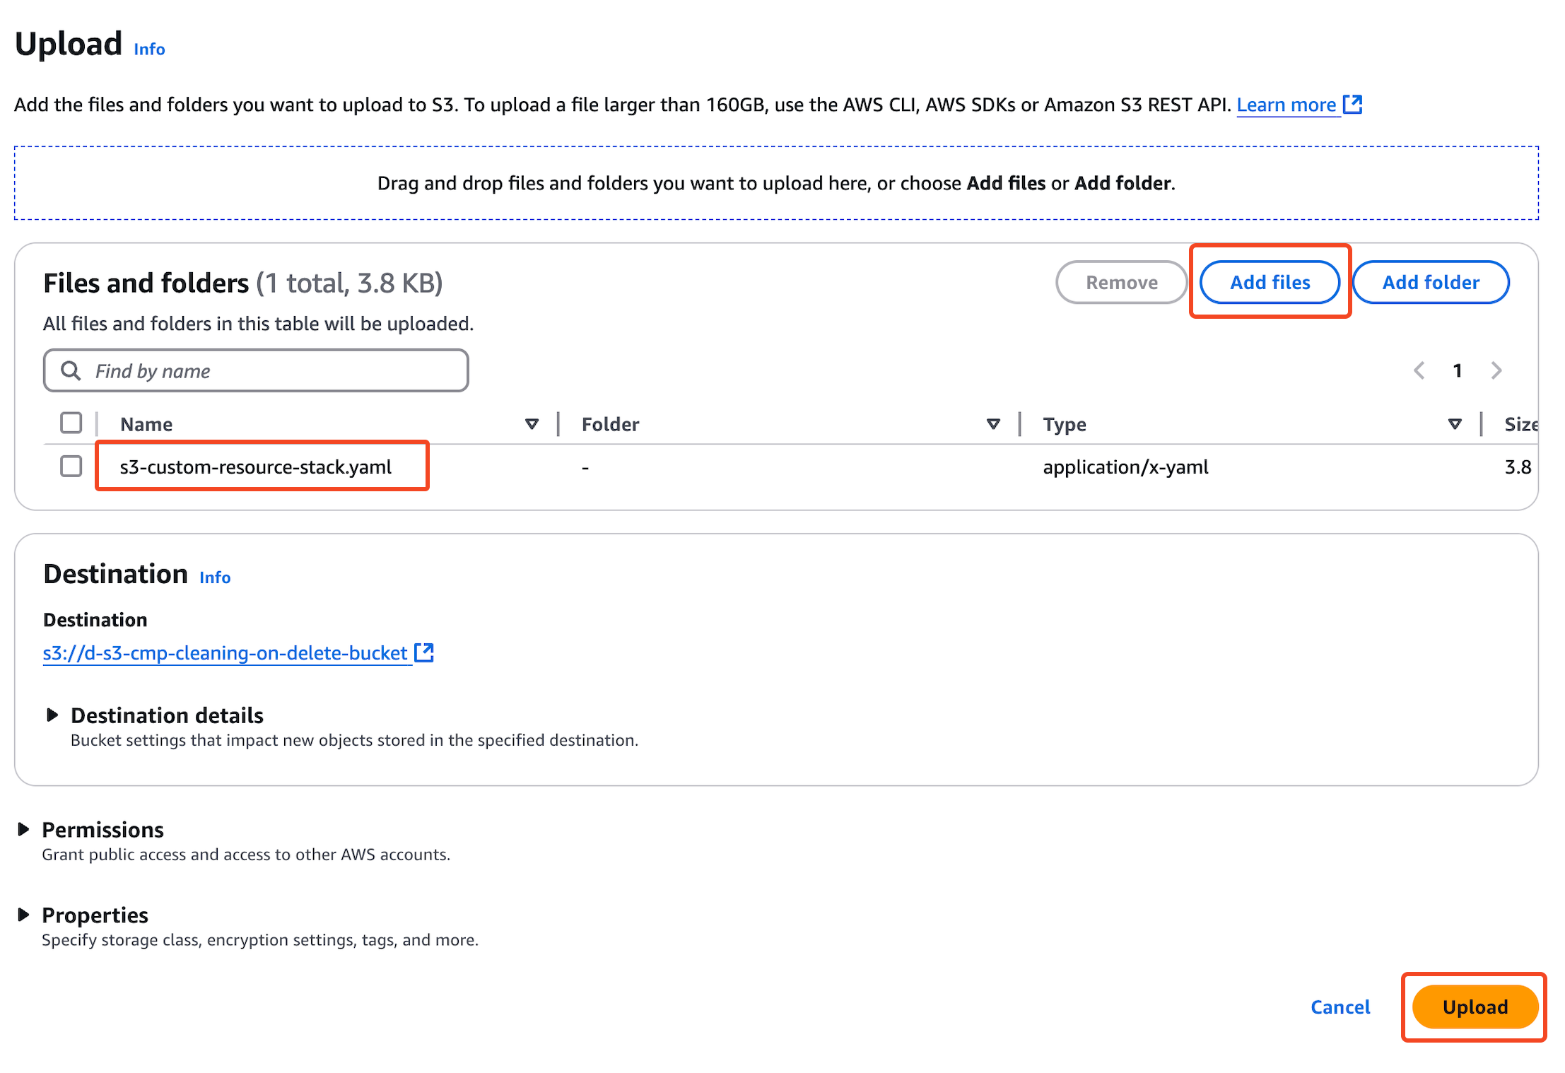The image size is (1565, 1073).
Task: Click the search magnifier icon in Find by name
Action: tap(70, 370)
